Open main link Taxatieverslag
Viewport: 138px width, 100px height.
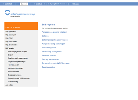48,67
